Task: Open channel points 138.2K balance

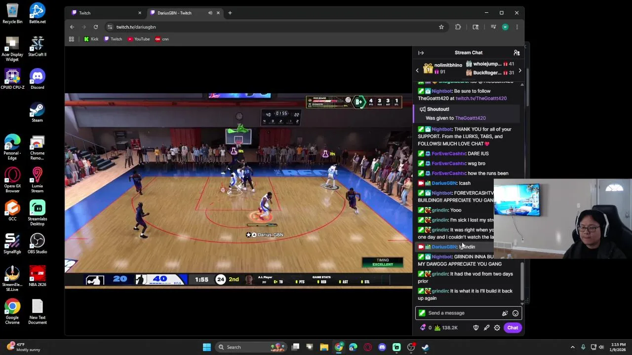Action: tap(446, 328)
